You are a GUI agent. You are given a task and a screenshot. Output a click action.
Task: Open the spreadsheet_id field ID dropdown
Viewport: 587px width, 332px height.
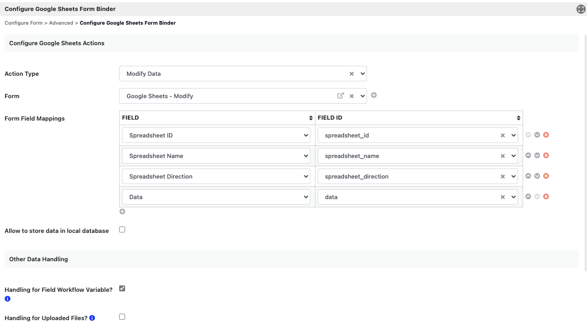[x=418, y=135]
